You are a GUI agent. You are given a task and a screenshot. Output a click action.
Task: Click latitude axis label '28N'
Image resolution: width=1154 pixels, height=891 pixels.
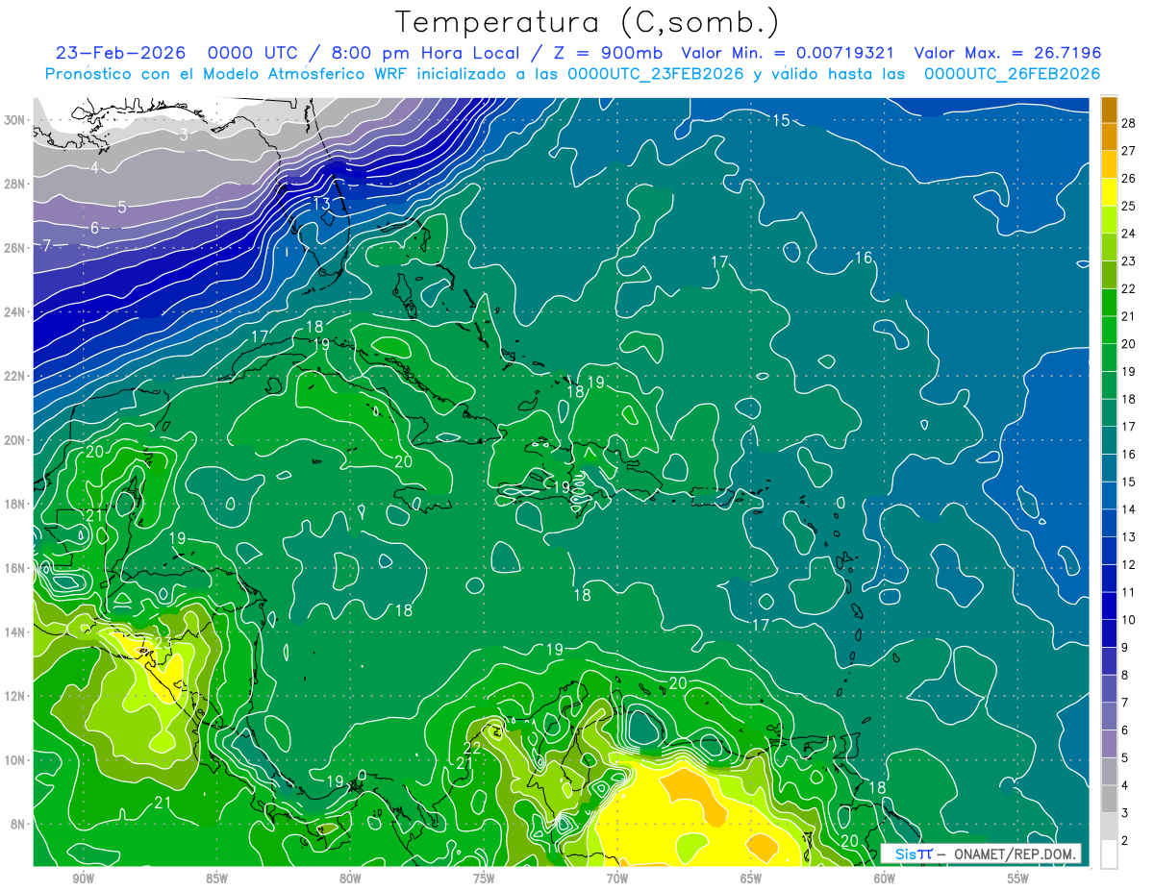click(15, 184)
